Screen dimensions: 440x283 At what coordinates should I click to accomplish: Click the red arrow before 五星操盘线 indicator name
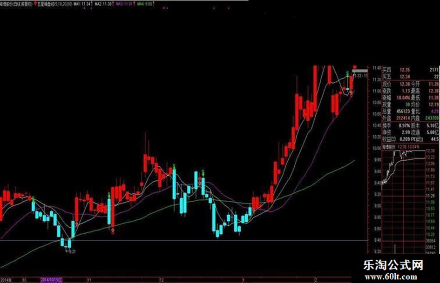point(35,4)
